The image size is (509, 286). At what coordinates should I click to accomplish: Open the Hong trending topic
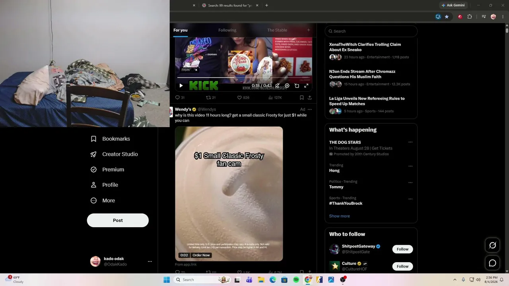click(334, 170)
